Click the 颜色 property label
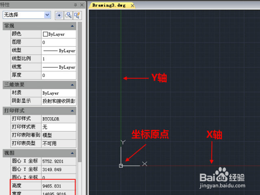This screenshot has height=195, width=260. pyautogui.click(x=17, y=34)
